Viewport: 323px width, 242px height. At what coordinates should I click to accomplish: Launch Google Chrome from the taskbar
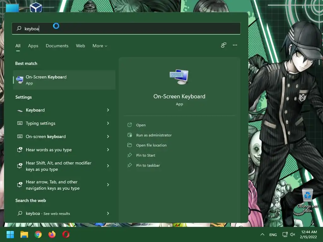click(x=38, y=234)
